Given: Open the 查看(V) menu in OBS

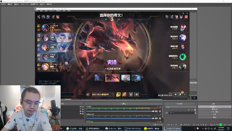Looking at the screenshot, I should tap(17, 4).
